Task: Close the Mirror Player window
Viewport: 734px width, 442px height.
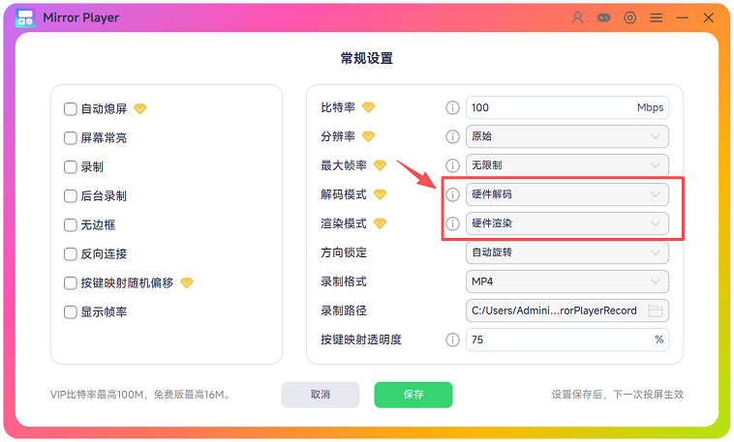Action: (x=709, y=17)
